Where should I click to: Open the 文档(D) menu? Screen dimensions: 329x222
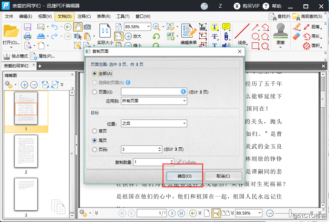pyautogui.click(x=64, y=16)
